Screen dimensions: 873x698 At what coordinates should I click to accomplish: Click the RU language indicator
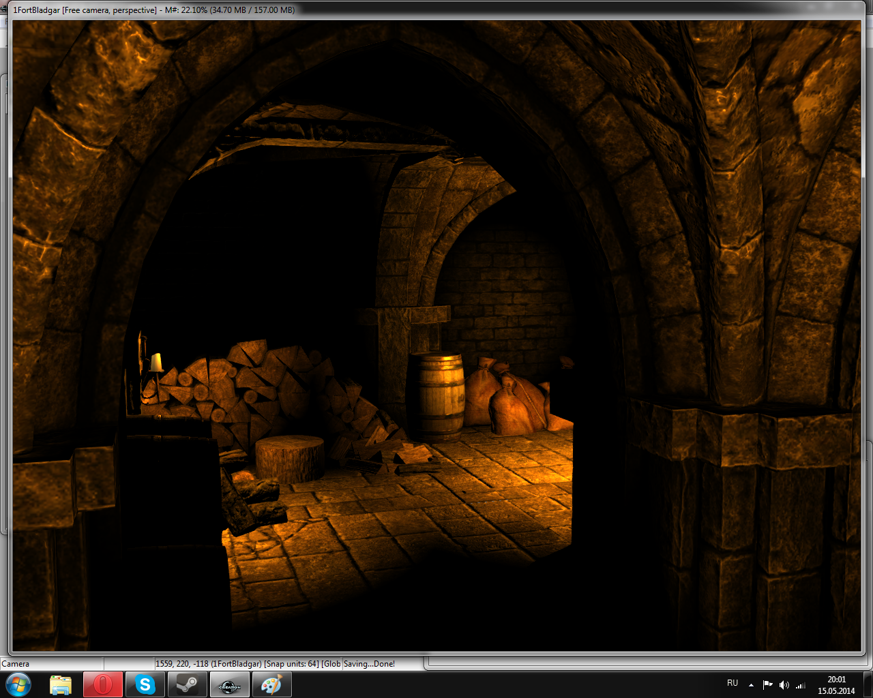733,683
